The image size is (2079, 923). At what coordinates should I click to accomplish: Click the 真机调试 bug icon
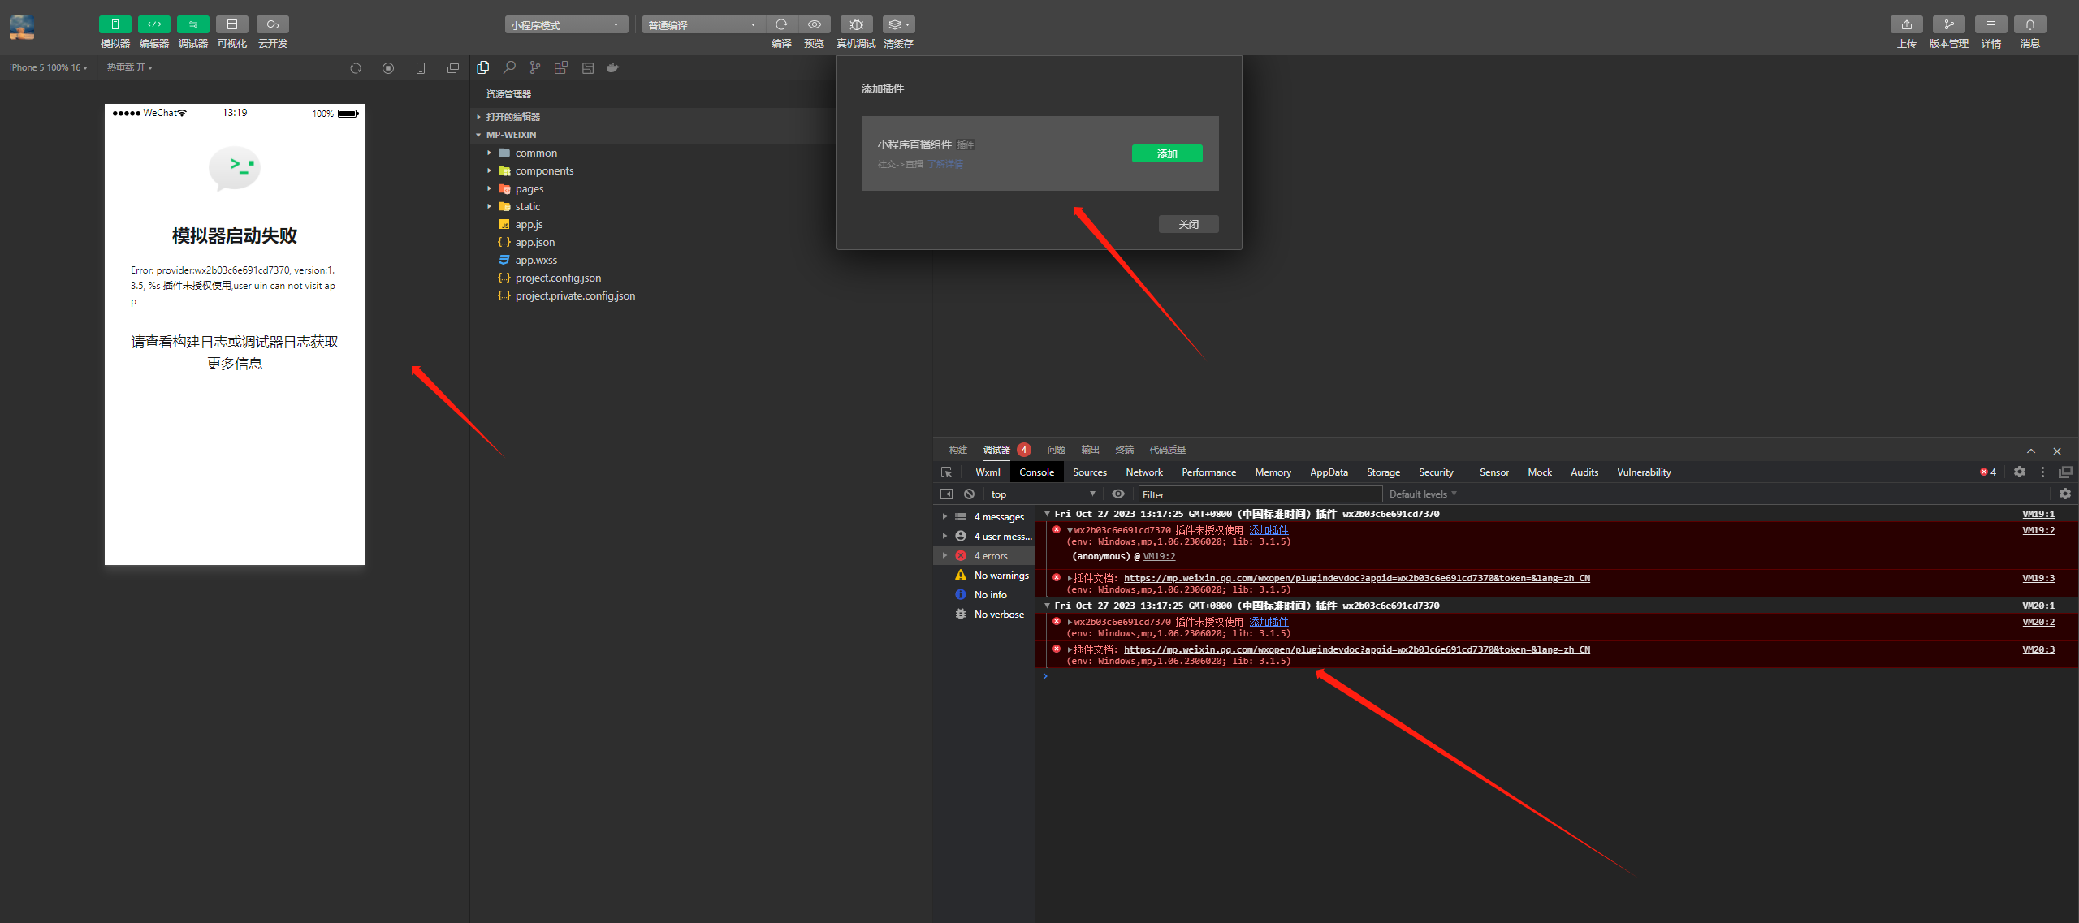click(x=856, y=24)
